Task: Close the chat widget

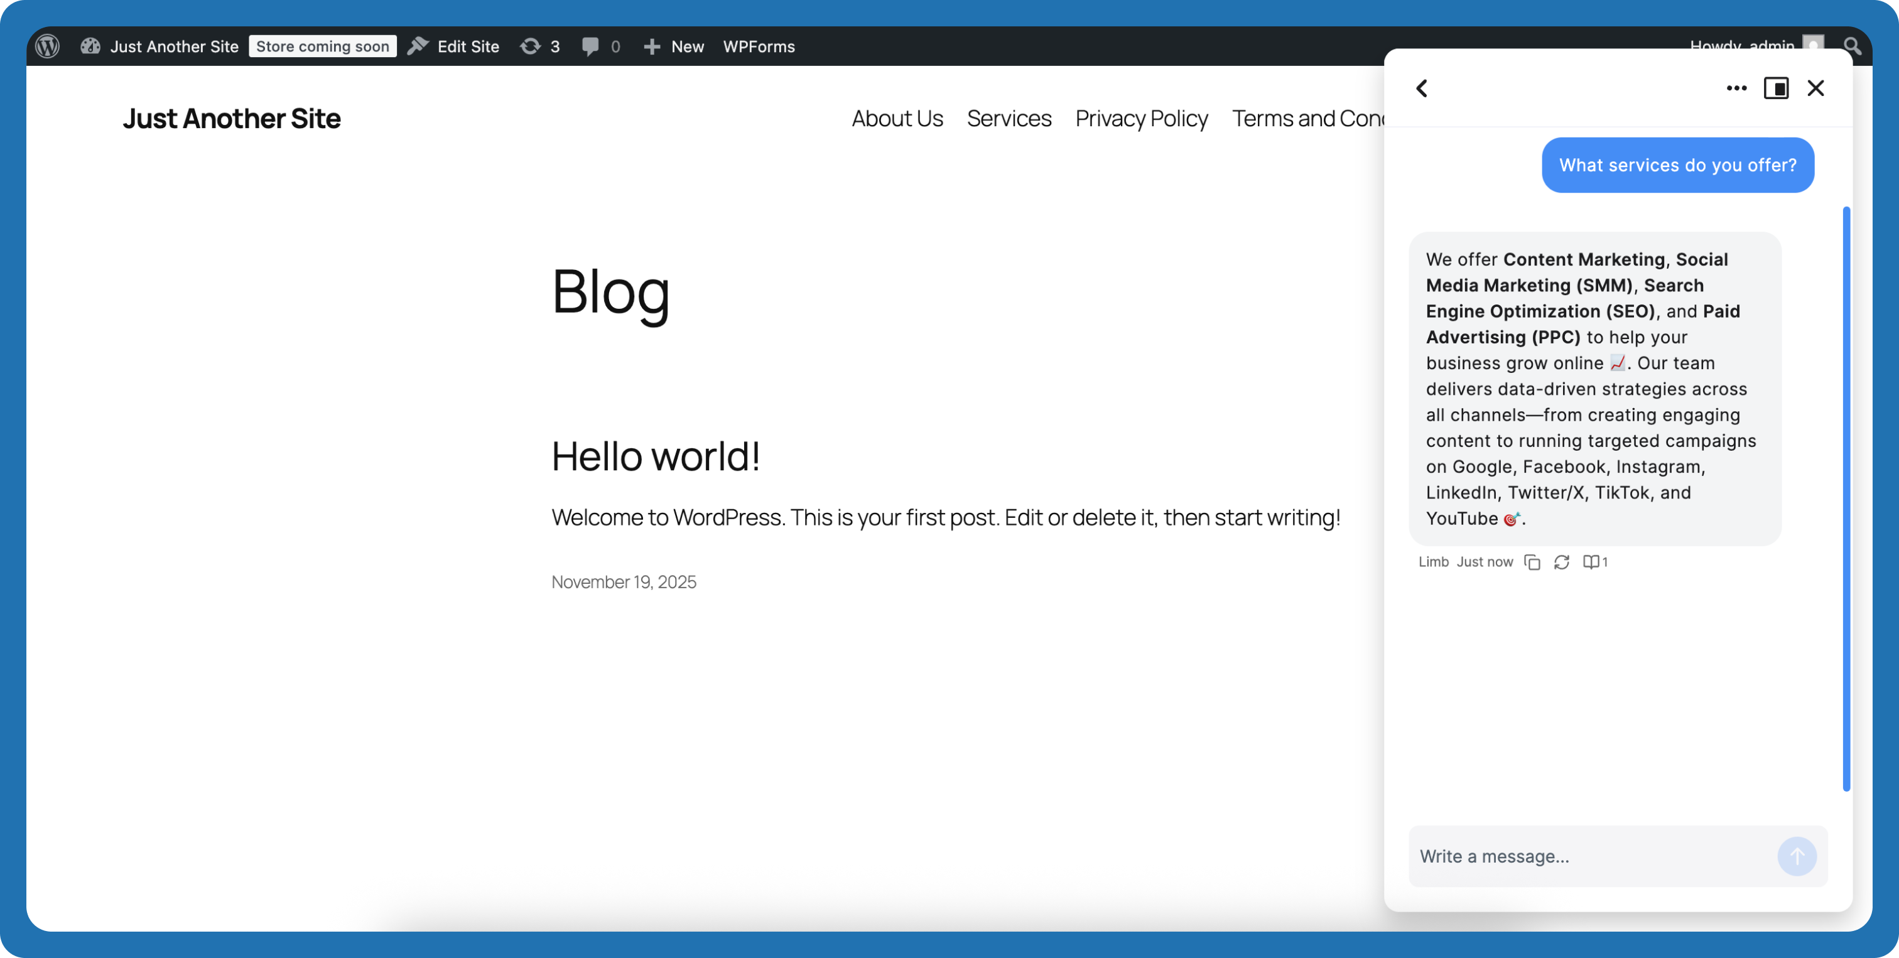Action: pos(1815,88)
